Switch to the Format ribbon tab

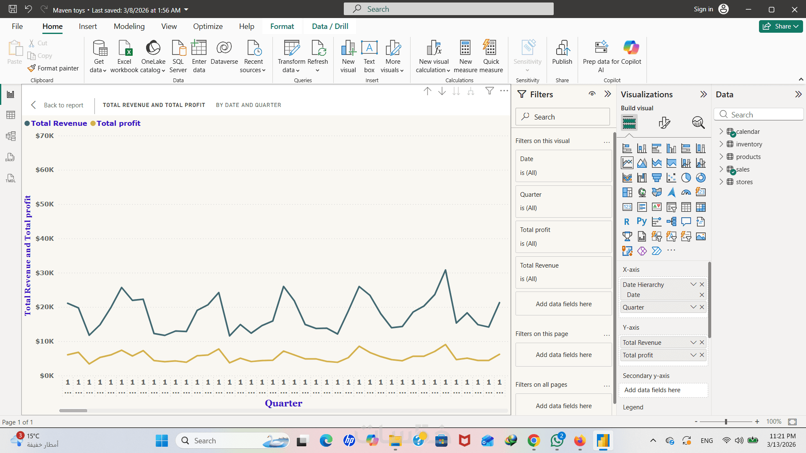(x=282, y=26)
